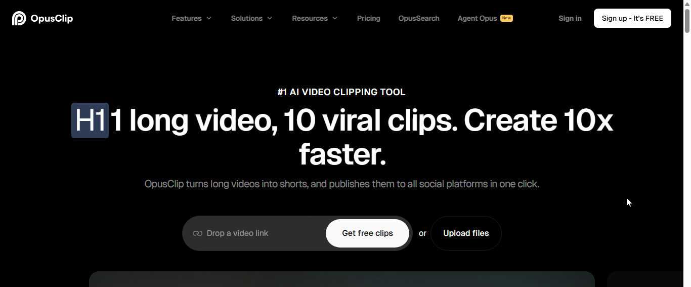The width and height of the screenshot is (691, 287).
Task: Open the Features menu
Action: (187, 18)
